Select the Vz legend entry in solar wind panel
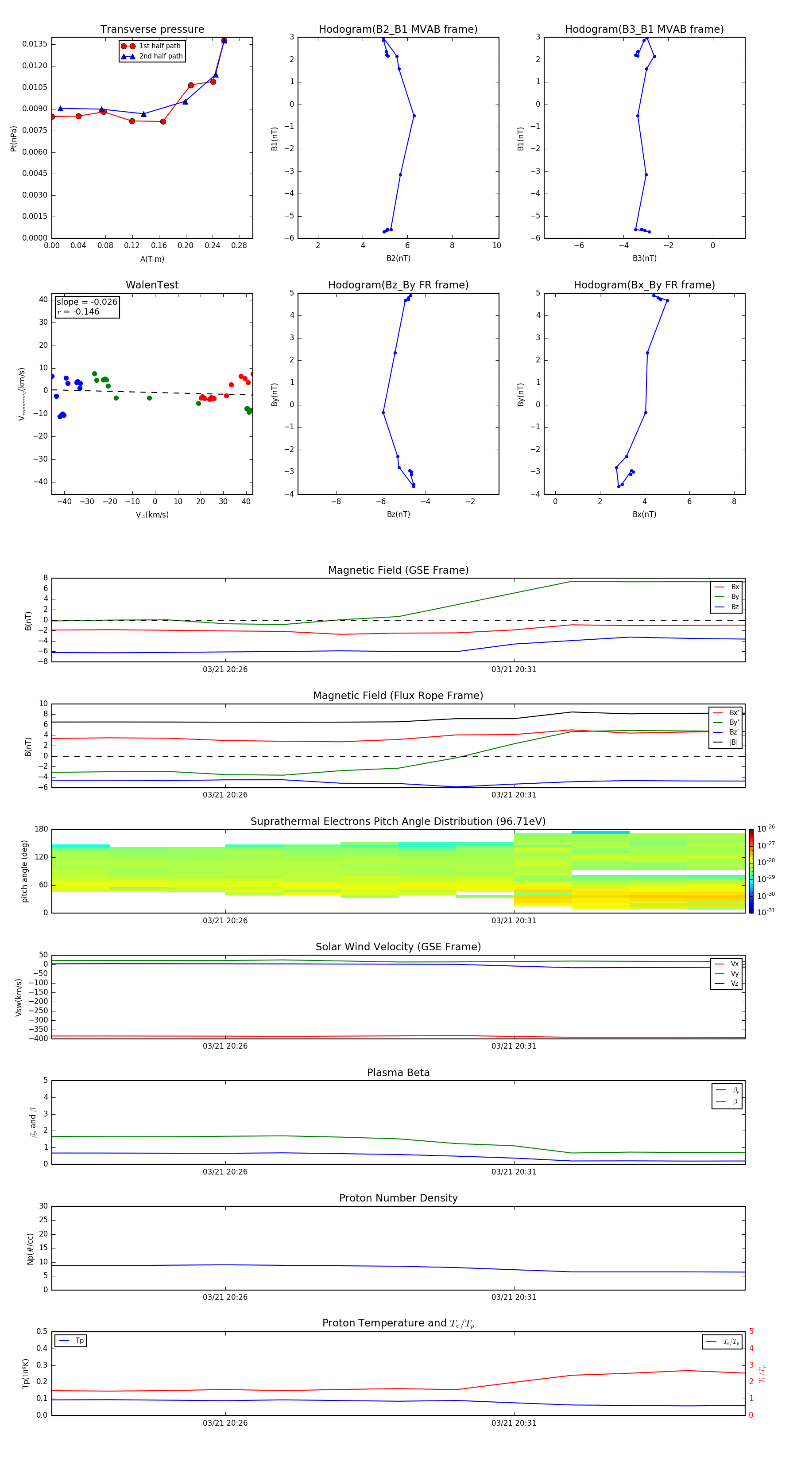The image size is (797, 1462). tap(727, 984)
